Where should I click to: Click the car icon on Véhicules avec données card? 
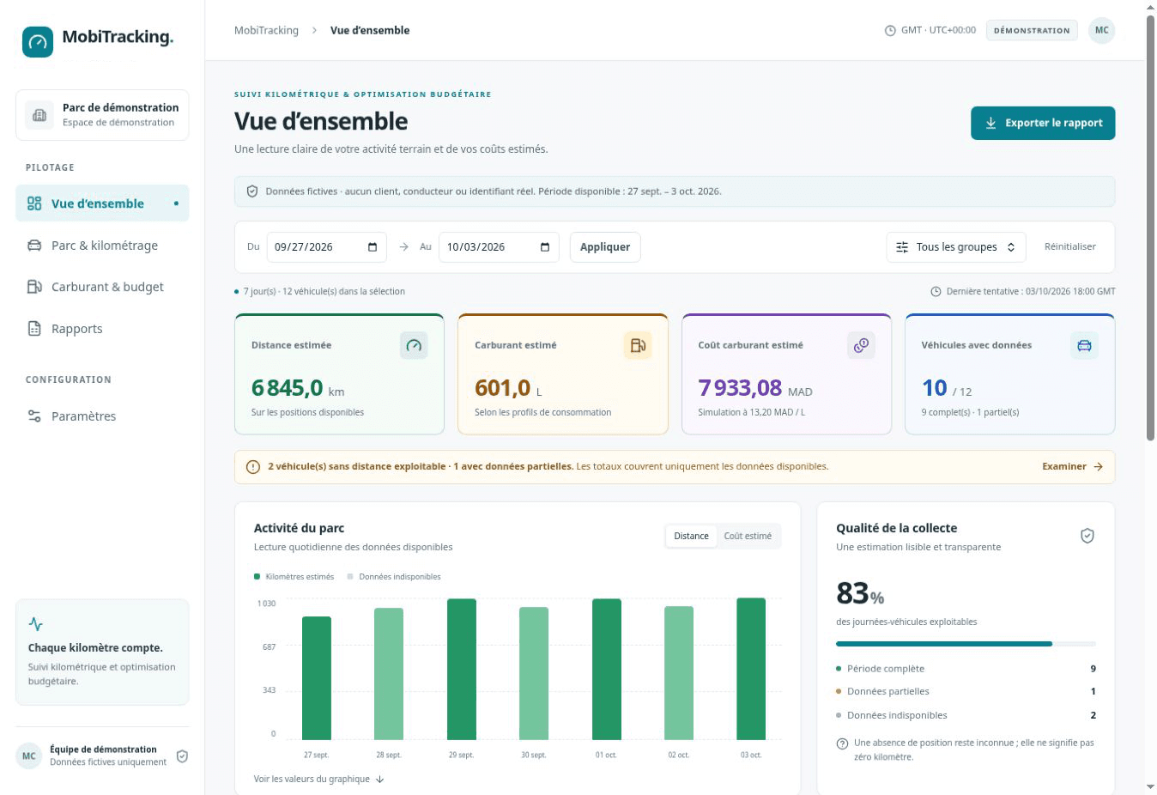tap(1084, 345)
